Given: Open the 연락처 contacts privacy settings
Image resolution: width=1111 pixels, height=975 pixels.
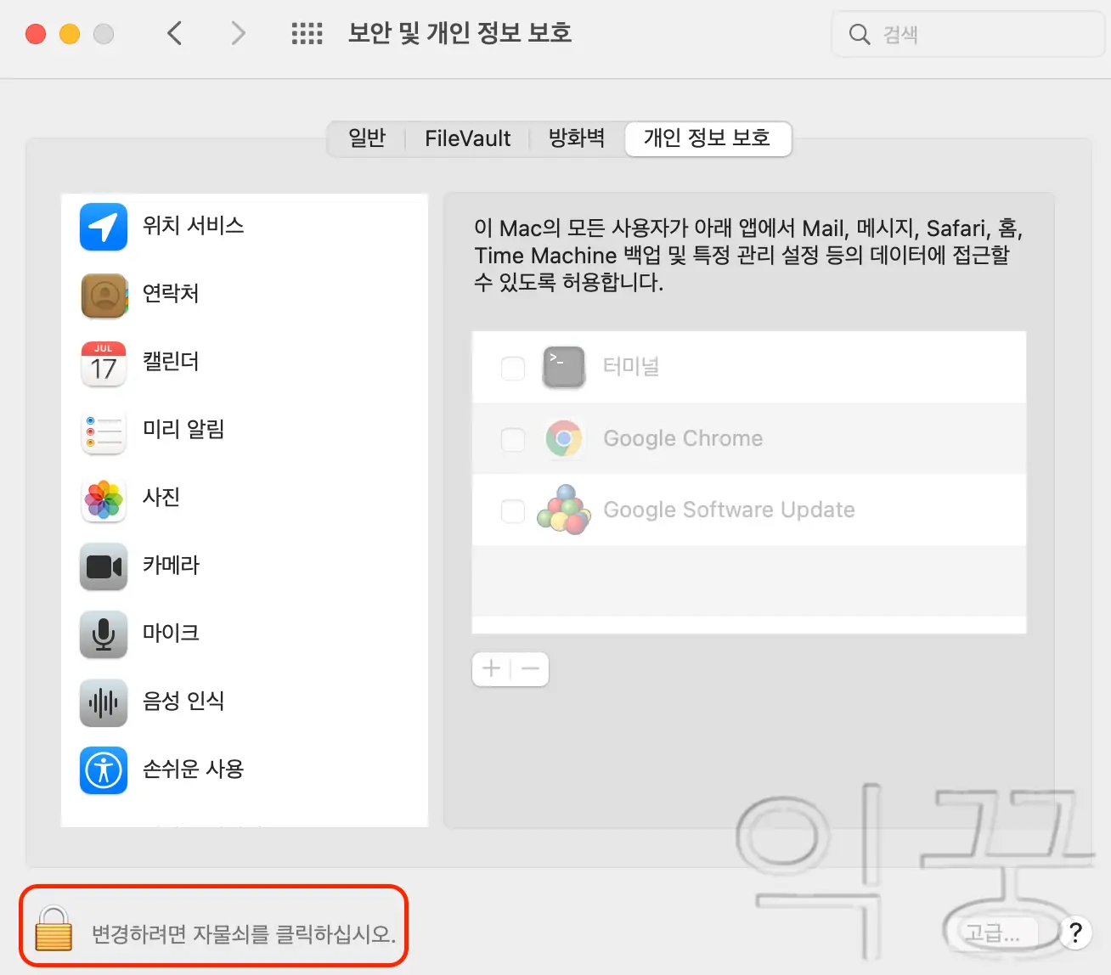Looking at the screenshot, I should point(103,295).
